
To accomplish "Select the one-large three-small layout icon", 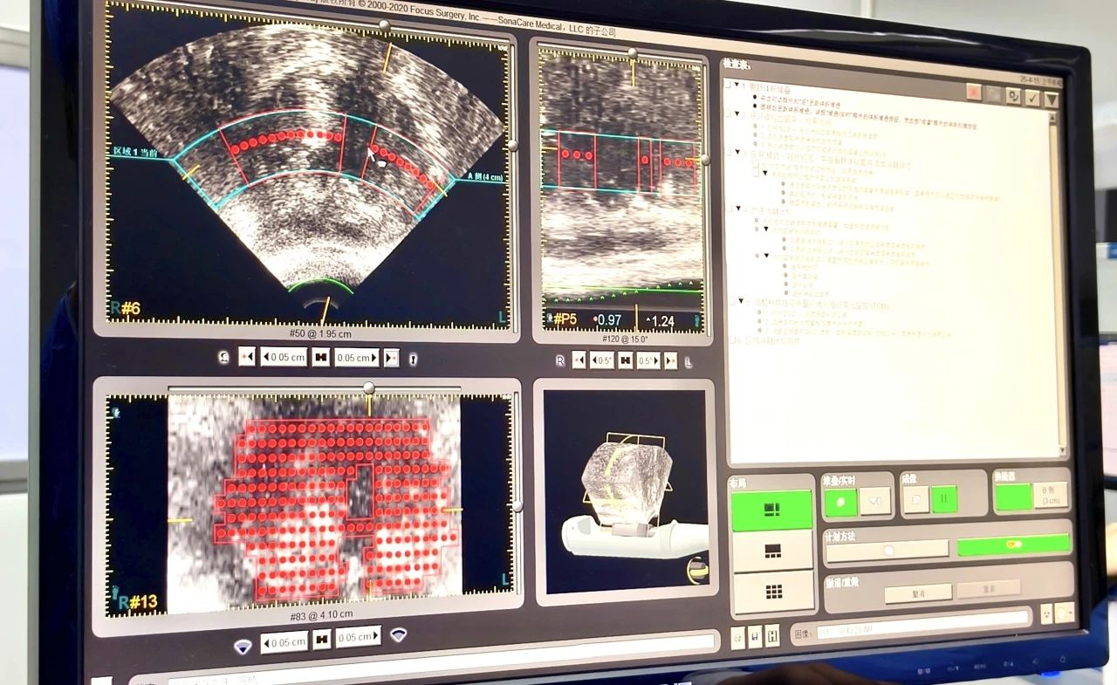I will tap(772, 551).
